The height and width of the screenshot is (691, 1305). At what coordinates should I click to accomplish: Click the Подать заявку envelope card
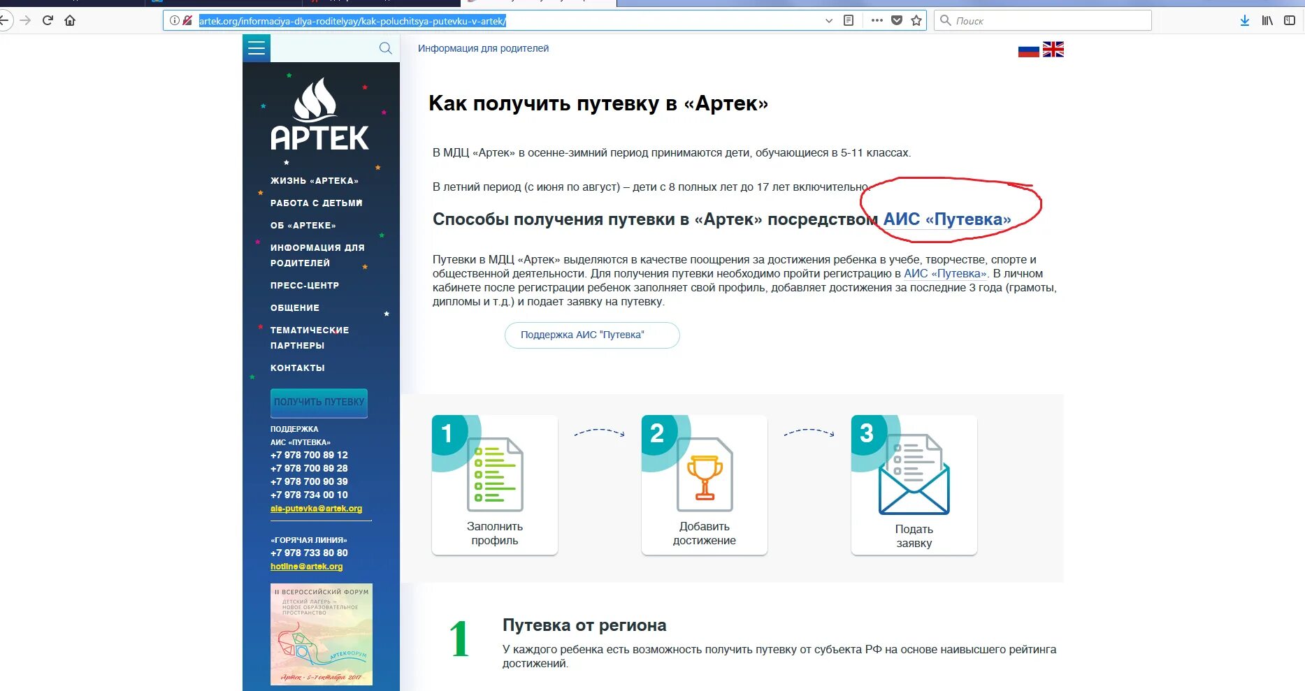914,485
